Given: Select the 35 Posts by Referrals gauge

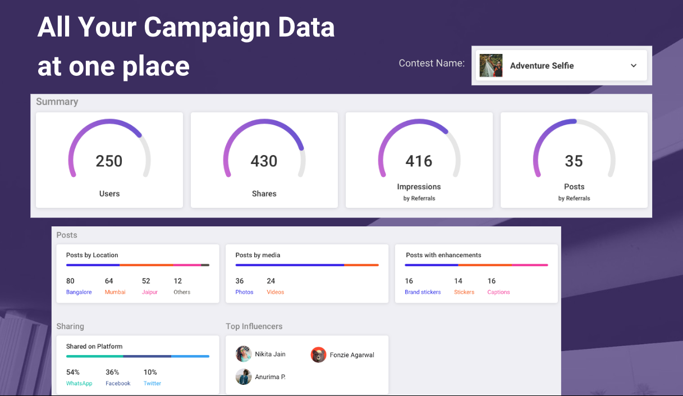Looking at the screenshot, I should point(574,148).
